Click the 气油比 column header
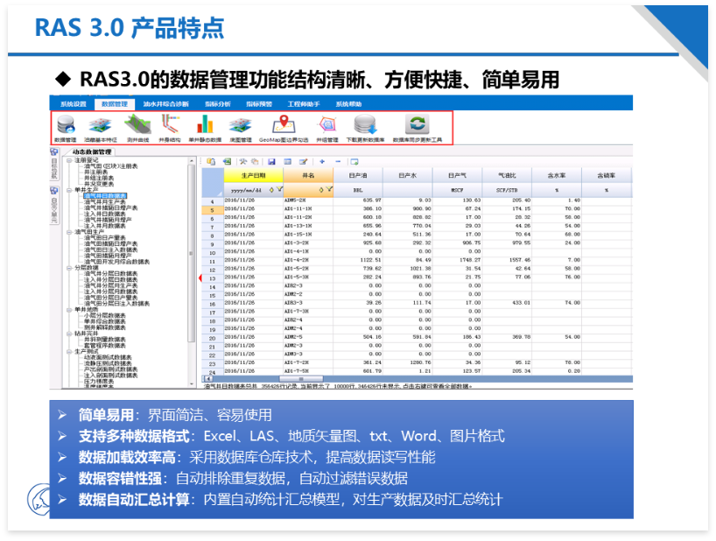 507,175
